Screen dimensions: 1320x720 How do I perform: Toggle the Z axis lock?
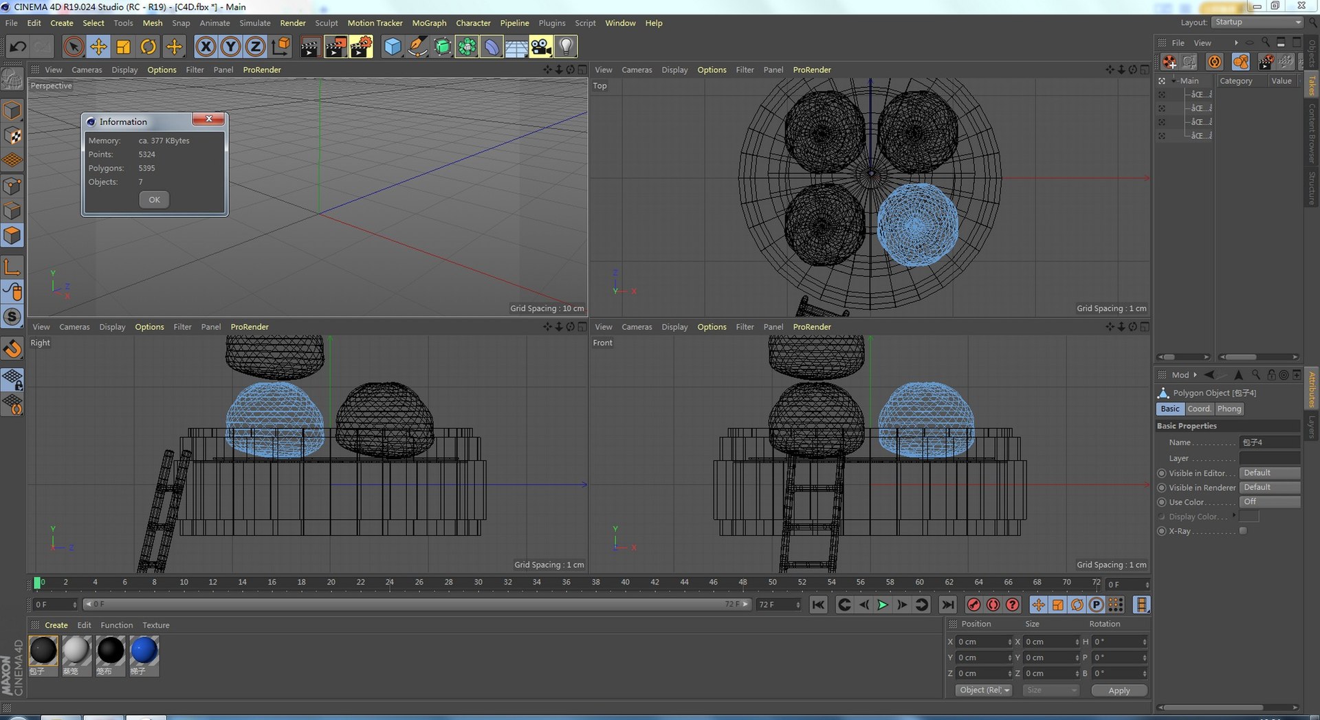[255, 47]
